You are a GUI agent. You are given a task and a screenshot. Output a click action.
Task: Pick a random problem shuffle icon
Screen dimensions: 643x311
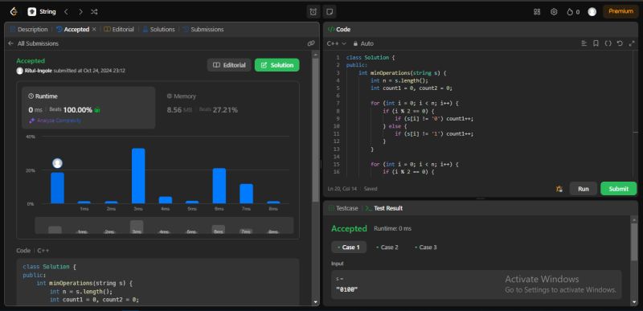click(94, 12)
